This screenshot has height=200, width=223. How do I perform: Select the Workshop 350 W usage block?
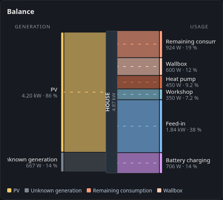[138, 94]
